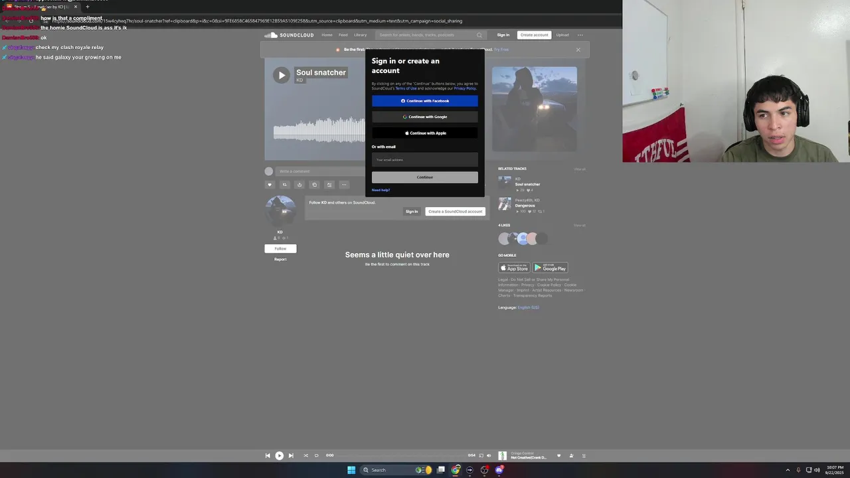Choose Continue with Google
Image resolution: width=850 pixels, height=478 pixels.
(424, 117)
